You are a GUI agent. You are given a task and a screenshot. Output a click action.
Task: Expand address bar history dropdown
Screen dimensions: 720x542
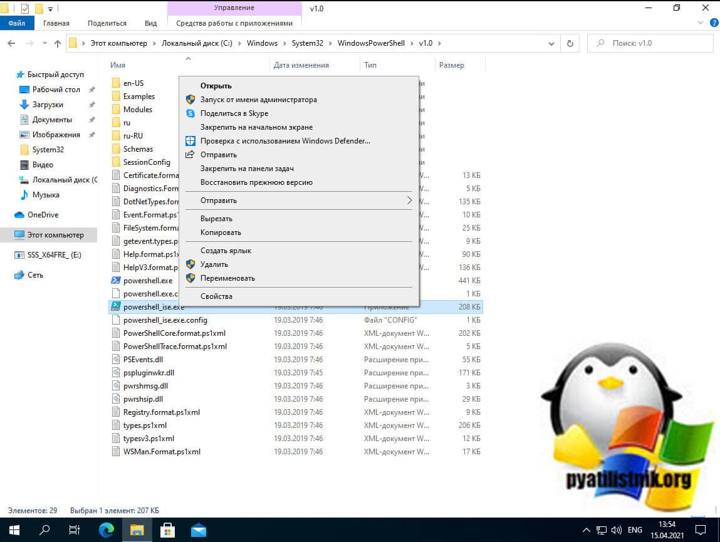(551, 44)
